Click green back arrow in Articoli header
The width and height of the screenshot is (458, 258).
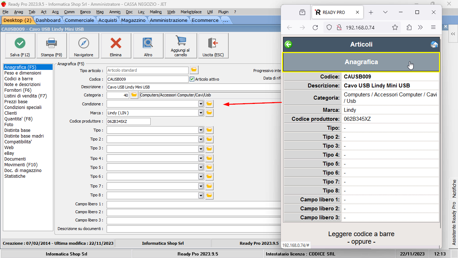pyautogui.click(x=288, y=44)
